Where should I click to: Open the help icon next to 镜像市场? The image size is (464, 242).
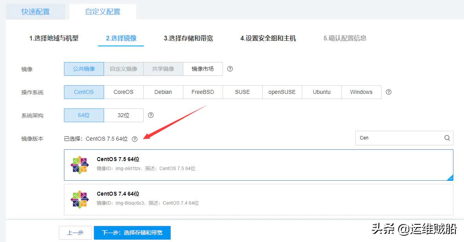click(x=230, y=69)
